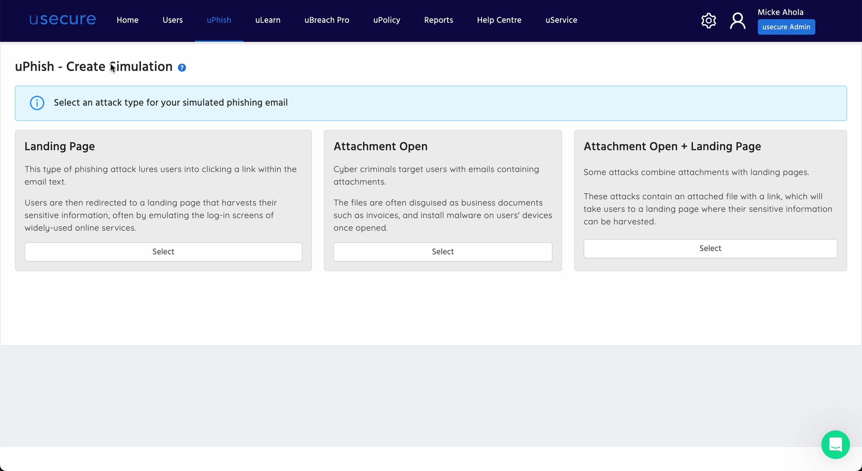The height and width of the screenshot is (471, 862).
Task: Open the uService menu
Action: point(561,20)
